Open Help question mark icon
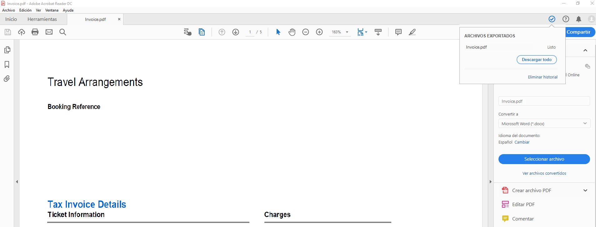Image resolution: width=596 pixels, height=227 pixels. [x=566, y=19]
